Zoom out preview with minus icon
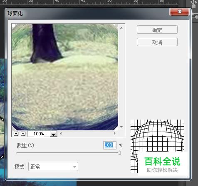This screenshot has height=186, width=198. point(16,134)
